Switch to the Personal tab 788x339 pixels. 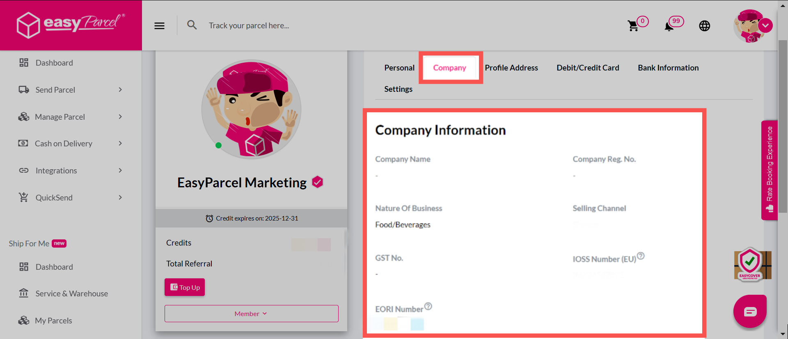[x=399, y=68]
